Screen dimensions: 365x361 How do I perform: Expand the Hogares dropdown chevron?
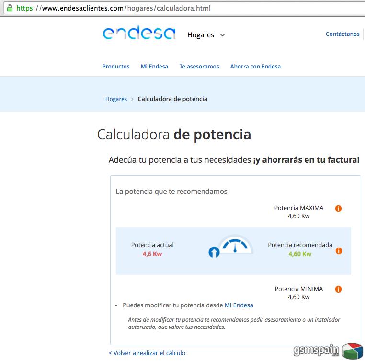[x=223, y=35]
